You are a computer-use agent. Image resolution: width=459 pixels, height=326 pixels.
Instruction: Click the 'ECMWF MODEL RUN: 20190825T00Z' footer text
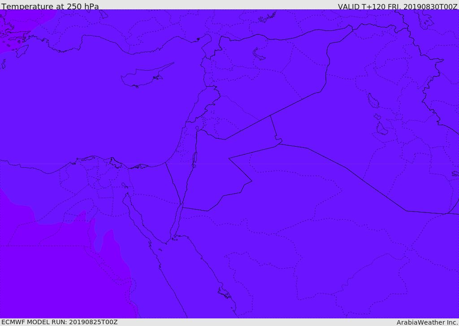[x=60, y=322]
